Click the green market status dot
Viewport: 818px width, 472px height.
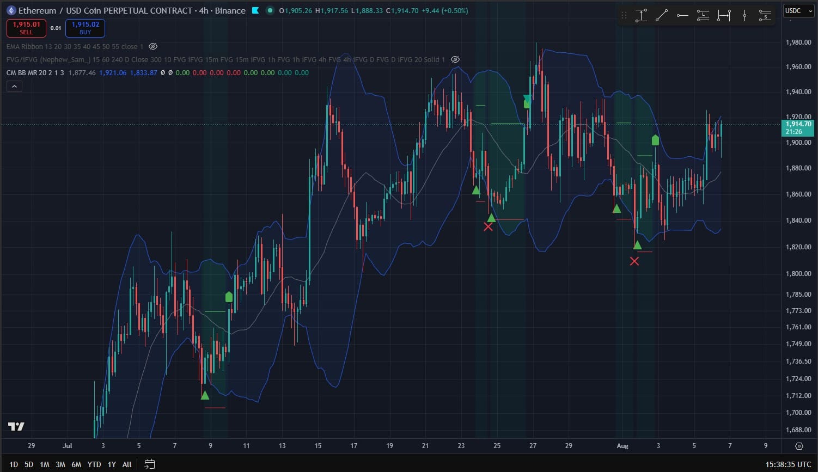pyautogui.click(x=270, y=10)
